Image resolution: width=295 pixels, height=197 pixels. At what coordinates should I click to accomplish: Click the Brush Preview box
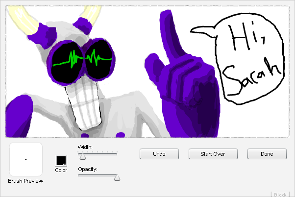click(x=26, y=159)
